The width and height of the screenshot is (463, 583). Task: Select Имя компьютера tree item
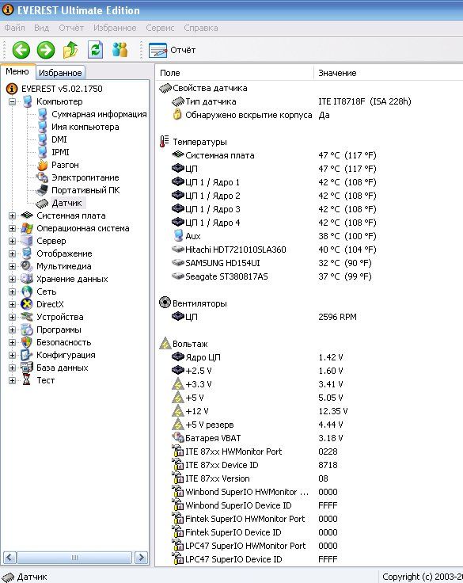coord(85,127)
